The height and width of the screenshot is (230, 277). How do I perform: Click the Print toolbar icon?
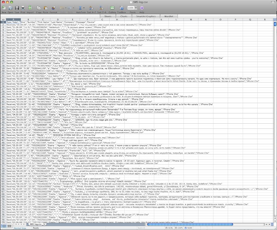23,8
